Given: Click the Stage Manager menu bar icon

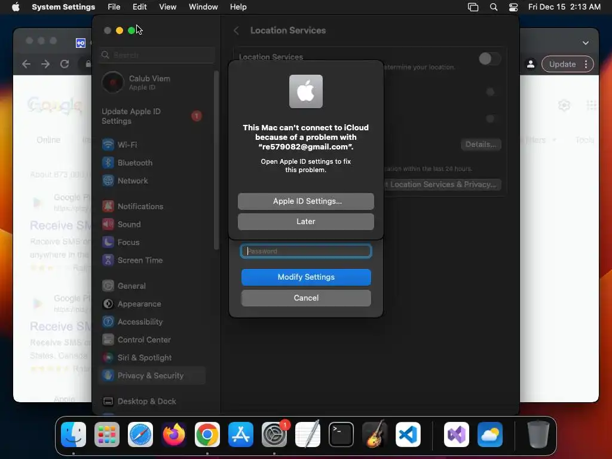Looking at the screenshot, I should [473, 7].
